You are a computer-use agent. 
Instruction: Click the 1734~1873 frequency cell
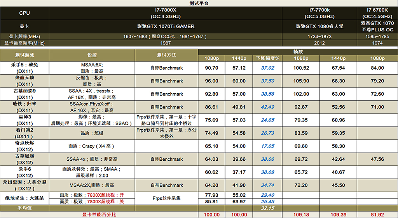(319, 36)
